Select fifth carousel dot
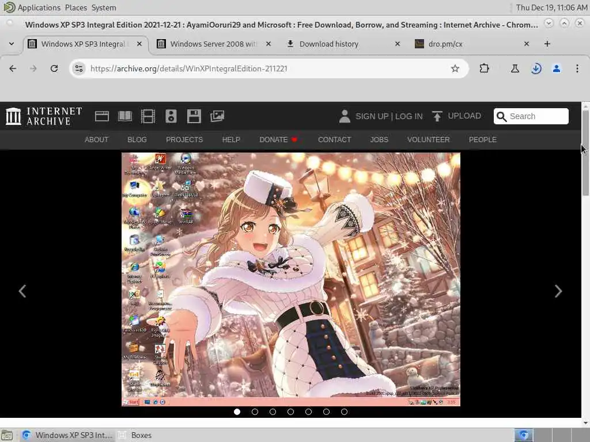The image size is (590, 442). pyautogui.click(x=309, y=412)
